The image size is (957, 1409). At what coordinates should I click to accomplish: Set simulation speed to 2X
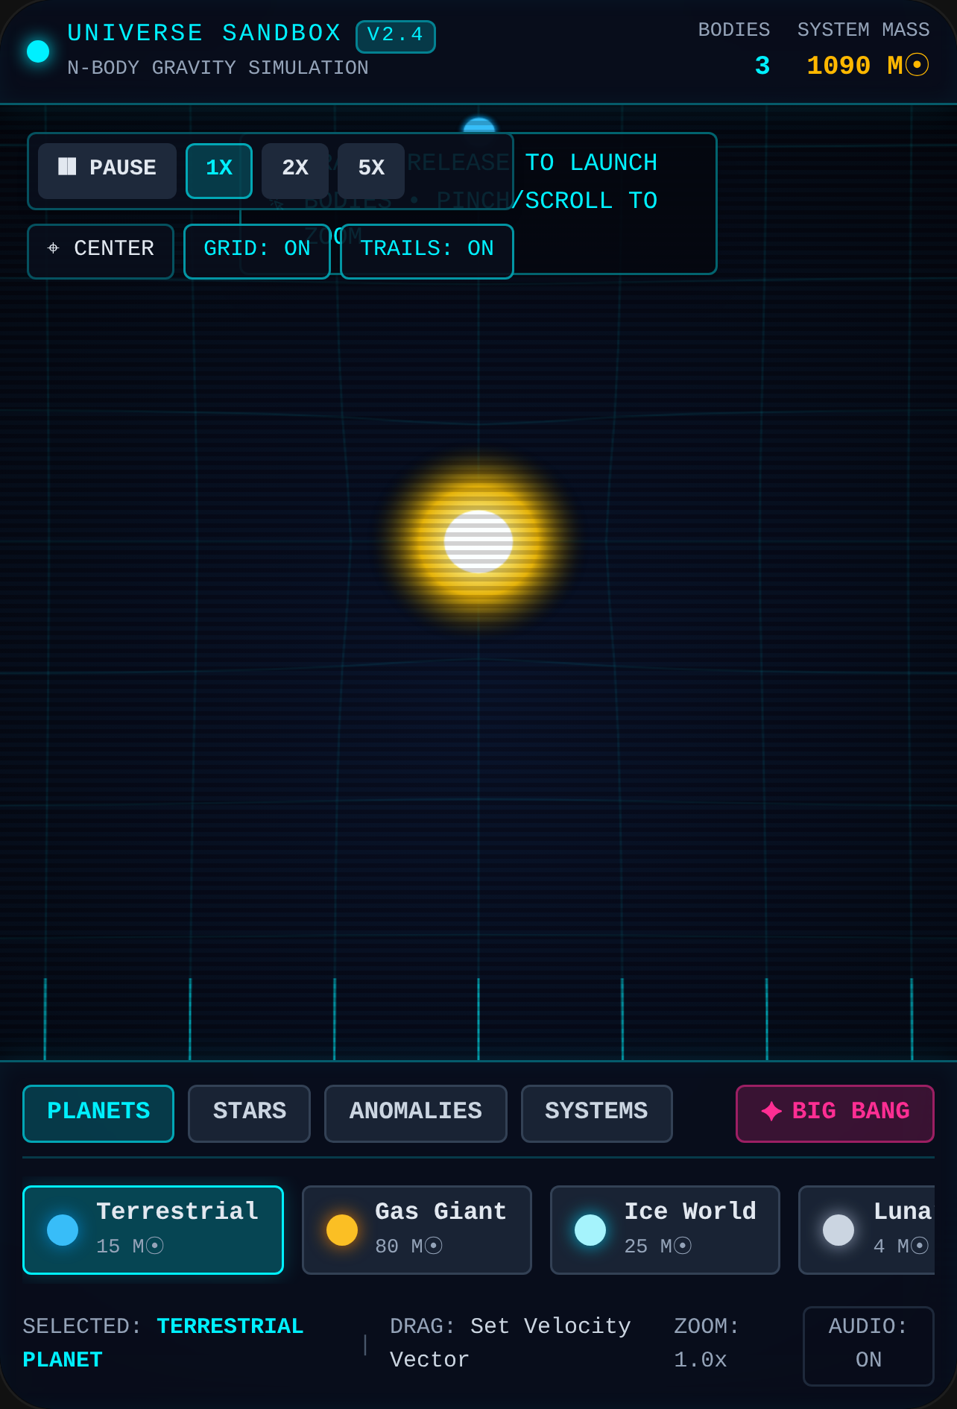coord(295,171)
